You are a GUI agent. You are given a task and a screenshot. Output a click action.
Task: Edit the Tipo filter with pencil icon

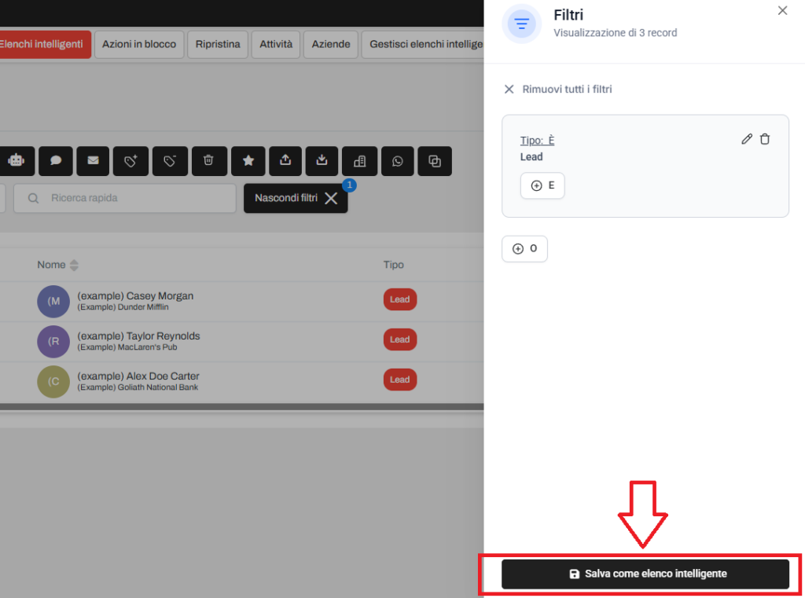point(747,139)
